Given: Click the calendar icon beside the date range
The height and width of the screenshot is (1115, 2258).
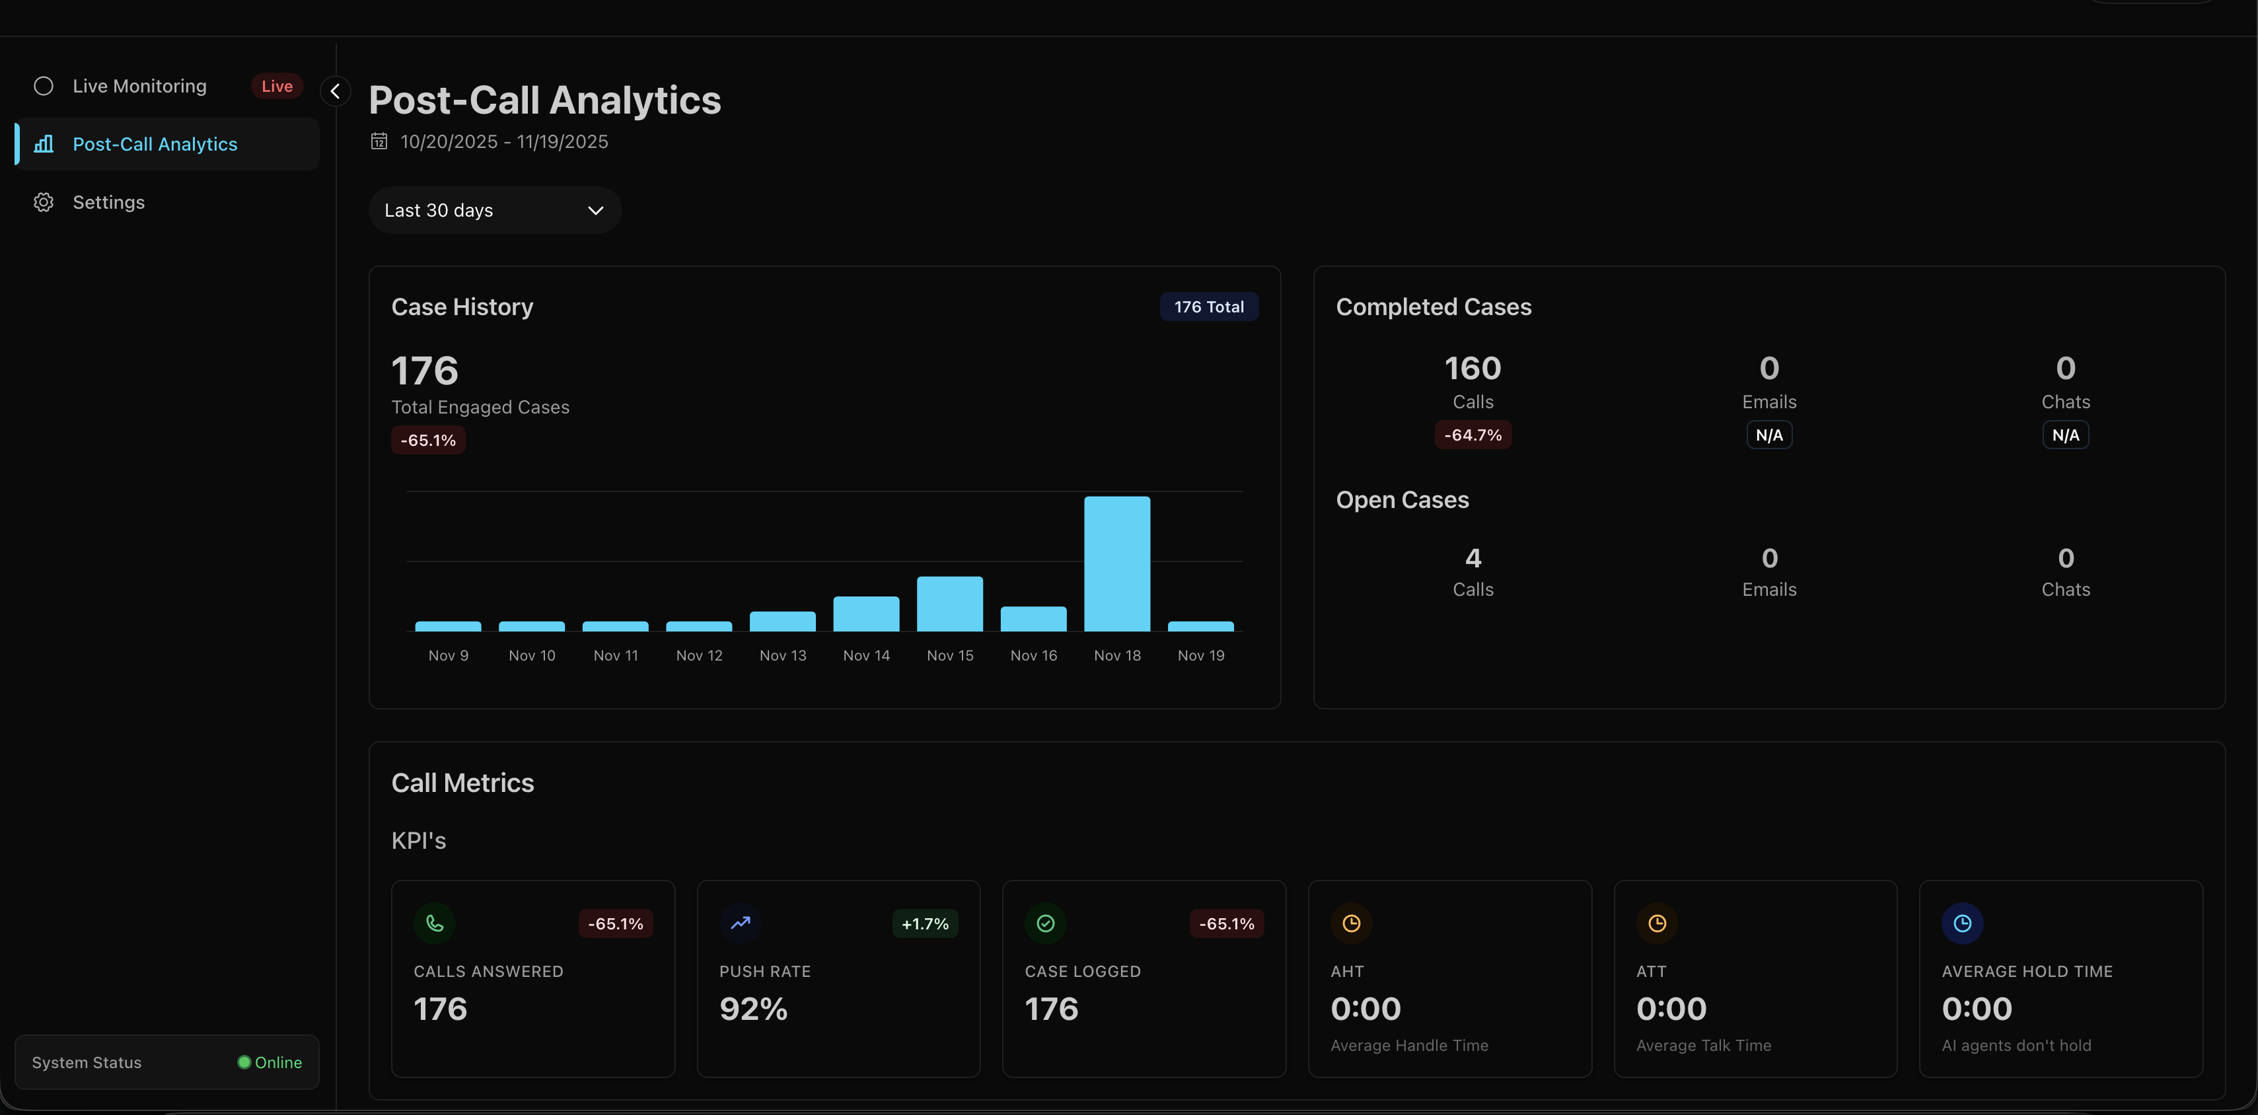Looking at the screenshot, I should (379, 141).
